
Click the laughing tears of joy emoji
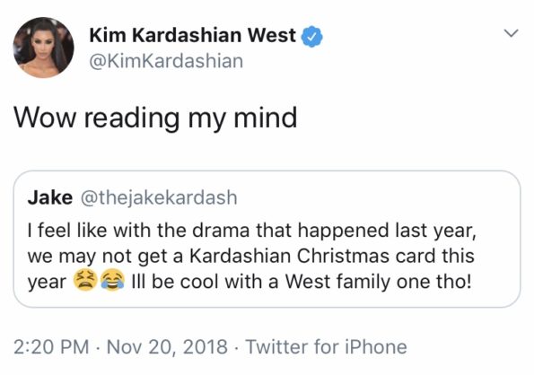(x=112, y=280)
